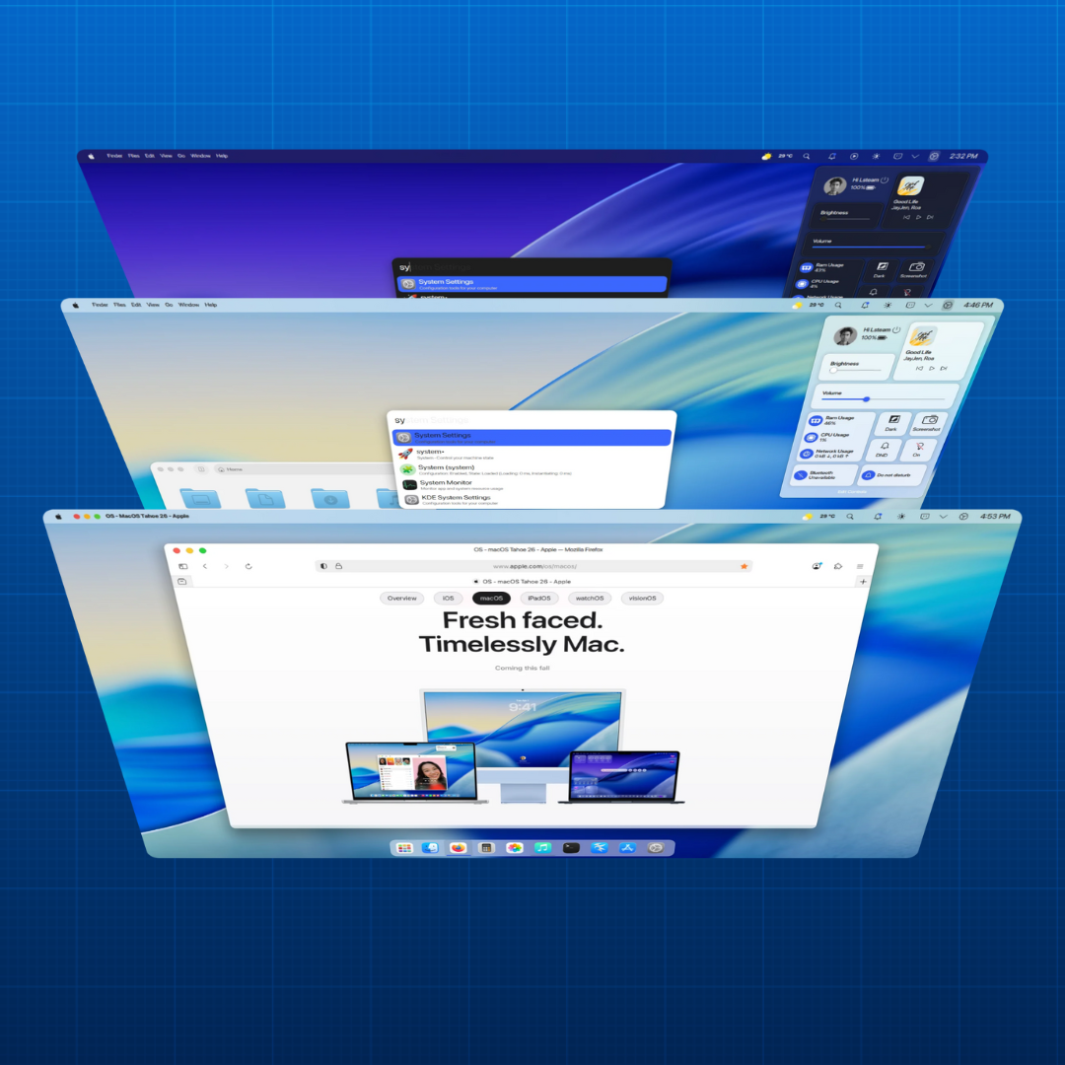The image size is (1065, 1065).
Task: Expand tray chevron in 4:53 PM menu bar
Action: (x=943, y=517)
